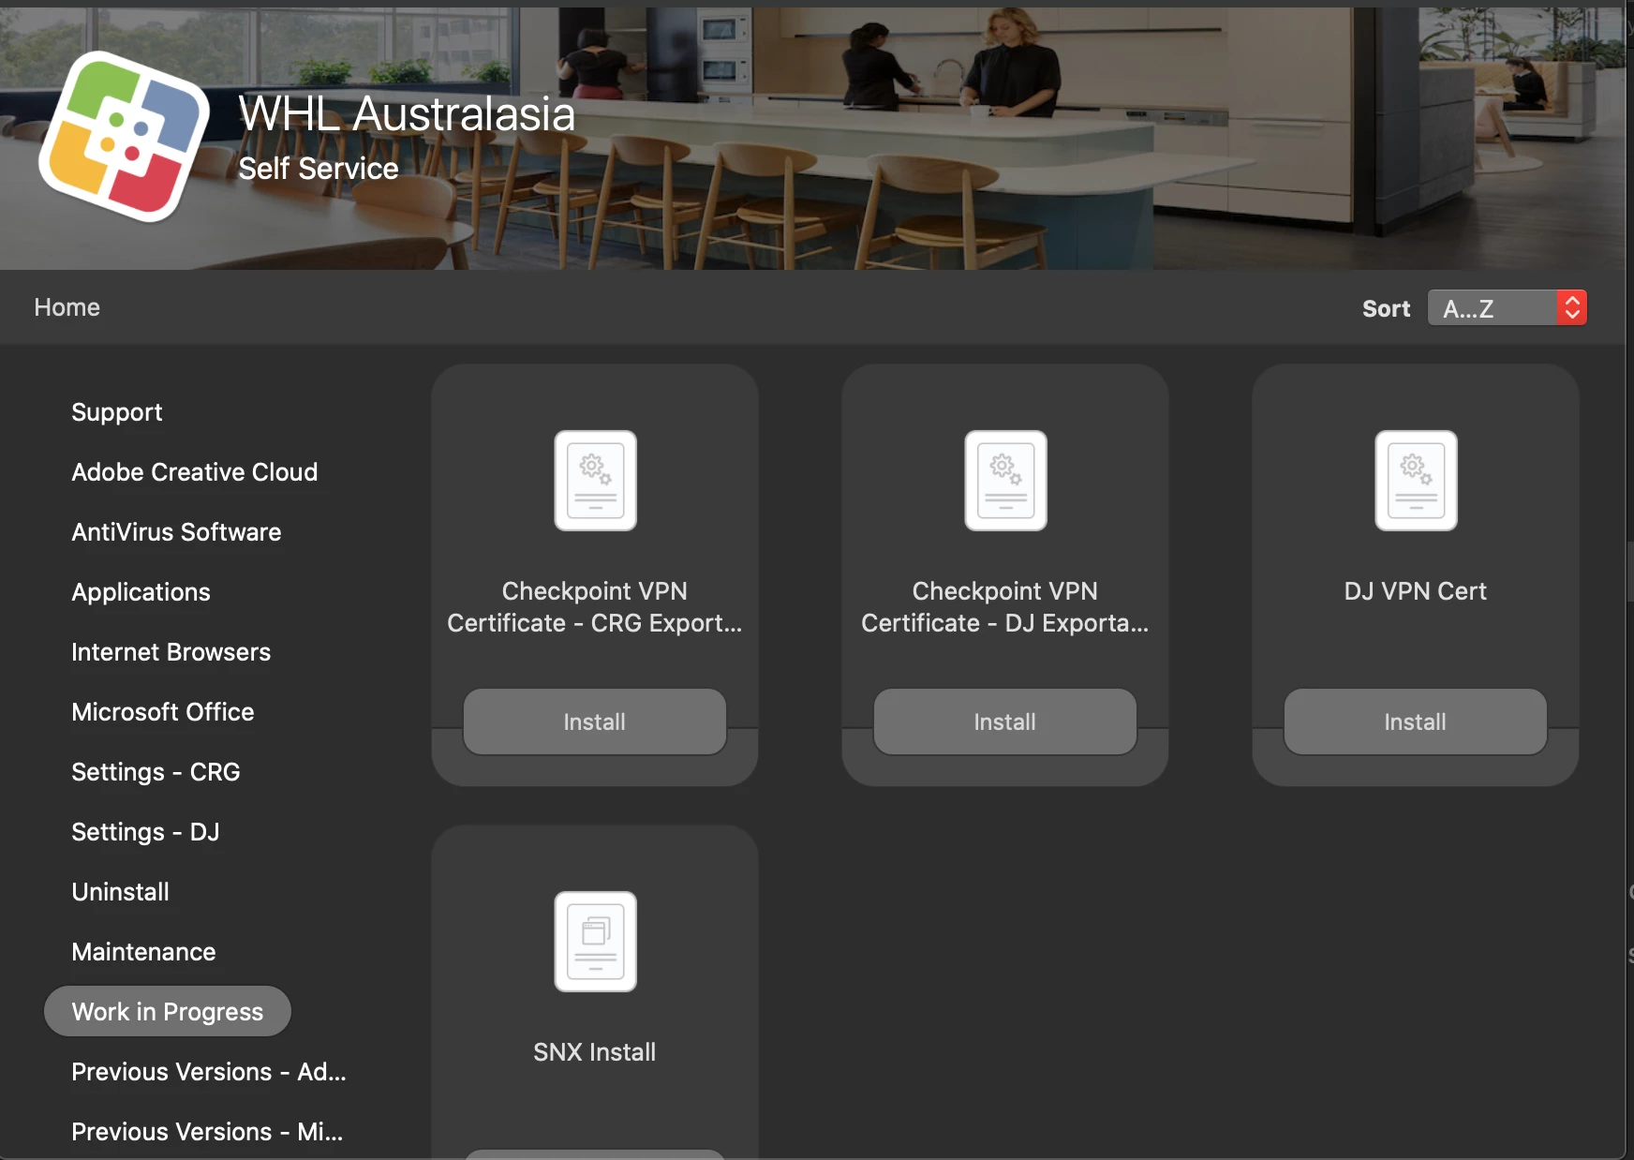Select the Uninstall category
1634x1160 pixels.
[120, 892]
